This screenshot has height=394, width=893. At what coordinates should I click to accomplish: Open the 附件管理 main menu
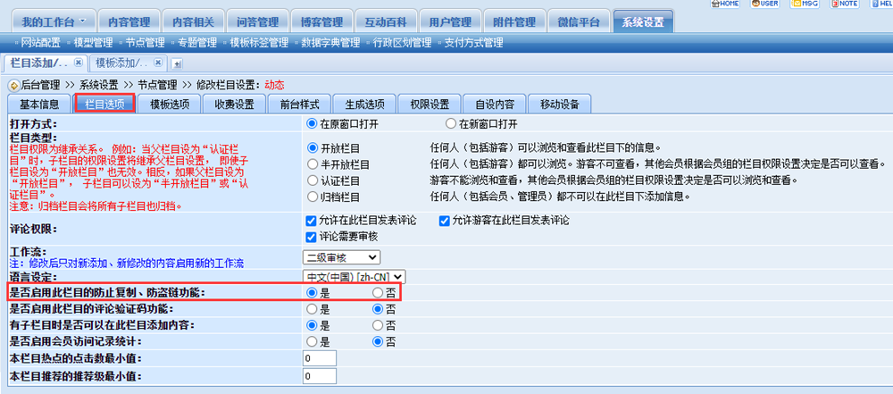point(515,22)
